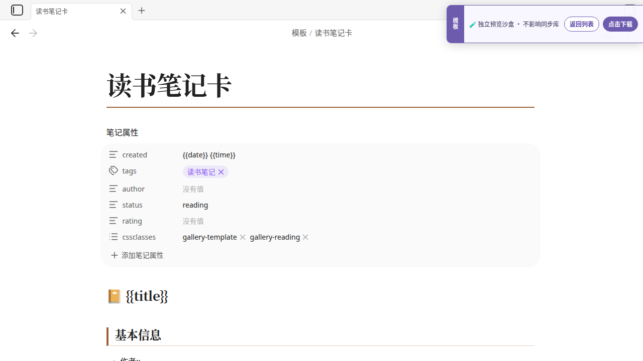Click the tags property name
The width and height of the screenshot is (643, 361).
129,170
